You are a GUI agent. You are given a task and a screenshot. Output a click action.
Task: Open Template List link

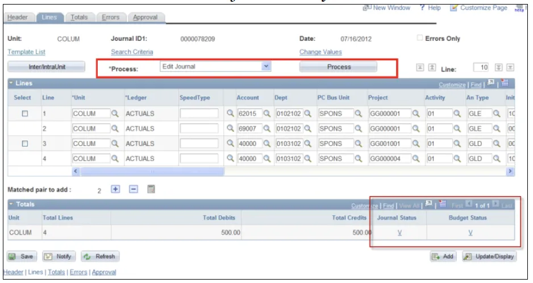[27, 52]
